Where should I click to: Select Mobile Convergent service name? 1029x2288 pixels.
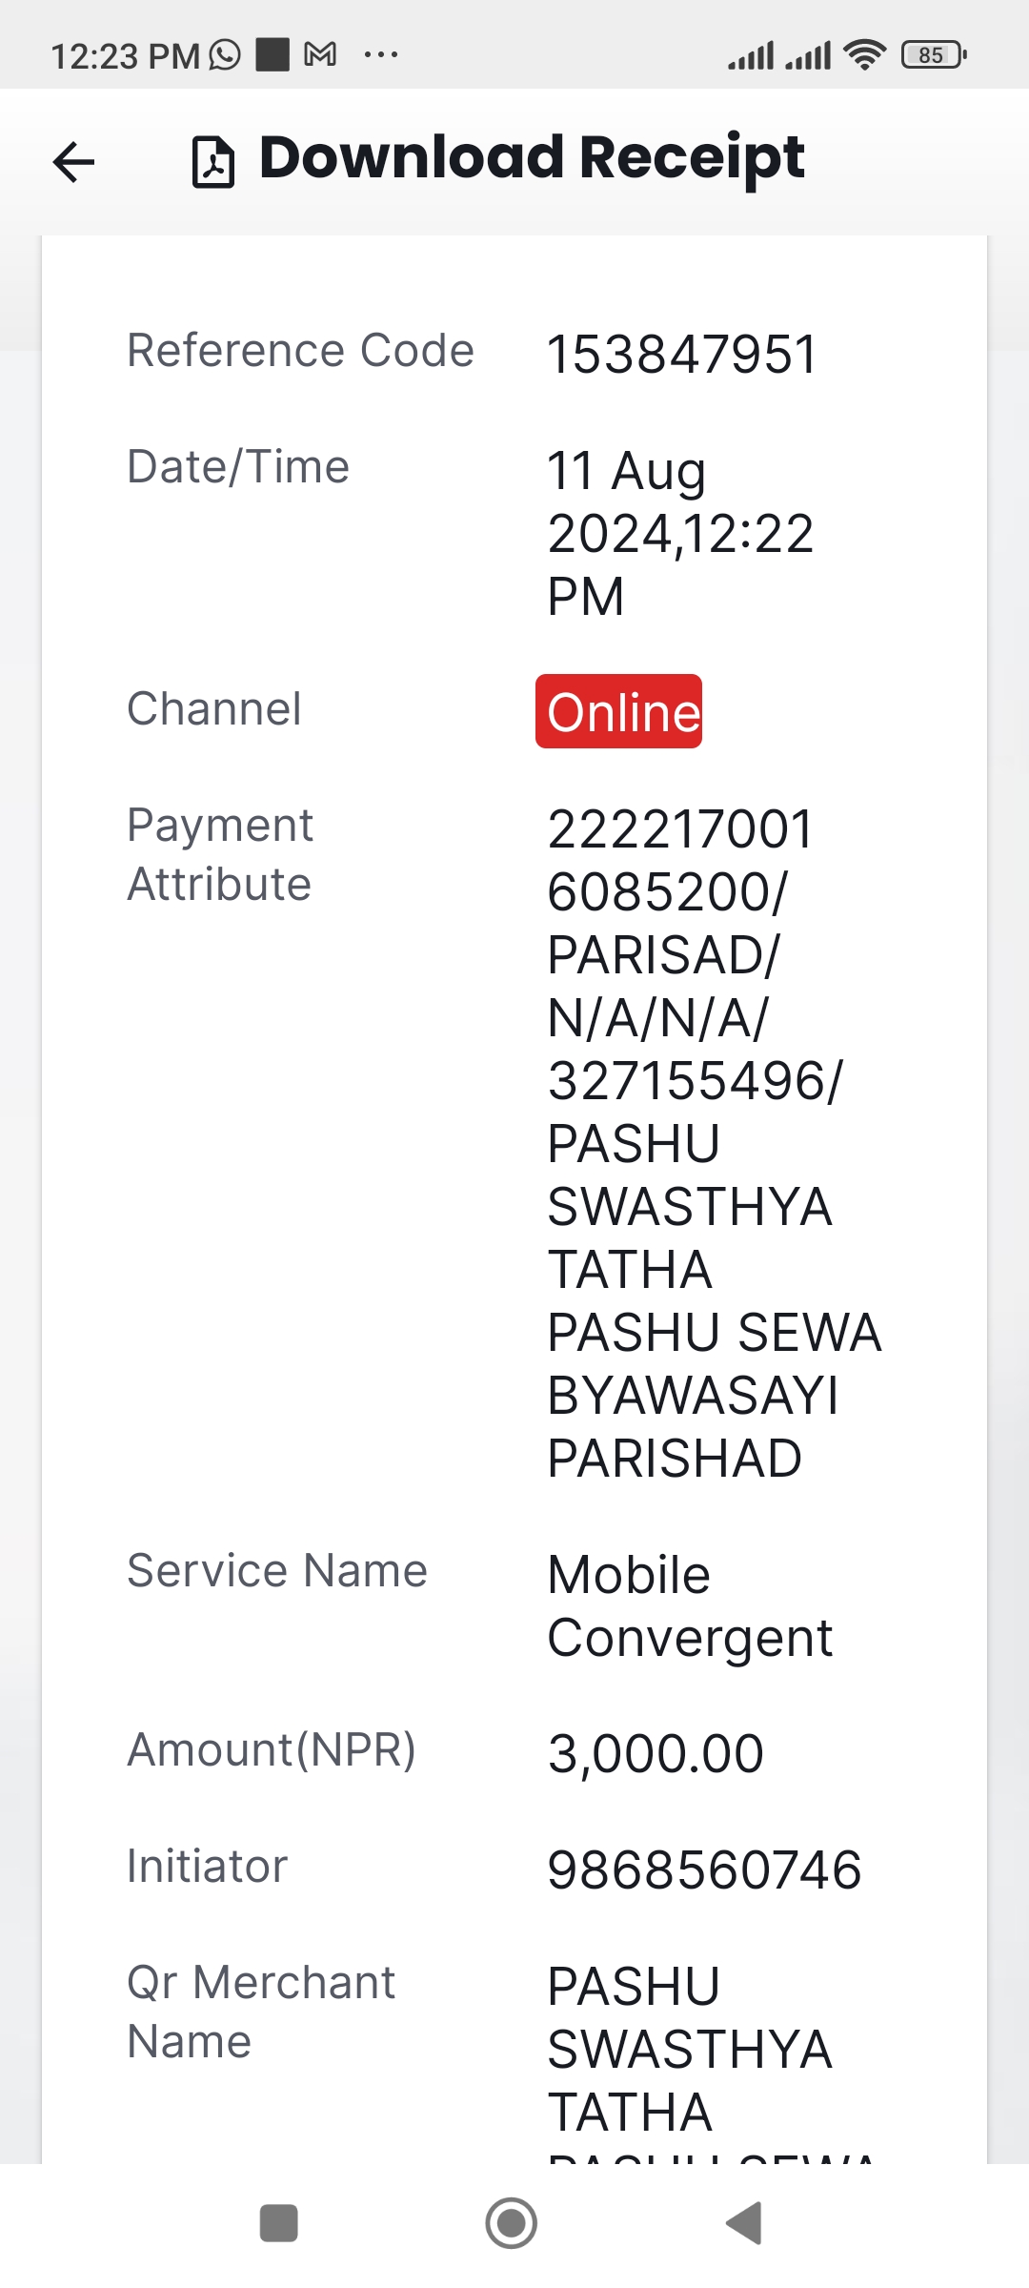click(690, 1606)
